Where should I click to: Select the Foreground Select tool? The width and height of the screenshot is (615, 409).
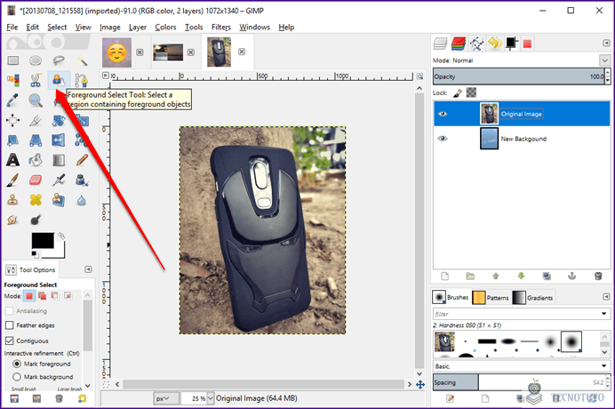click(x=59, y=80)
